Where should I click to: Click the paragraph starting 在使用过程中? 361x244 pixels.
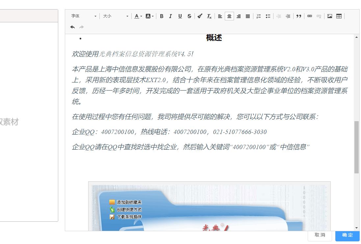[x=195, y=117]
